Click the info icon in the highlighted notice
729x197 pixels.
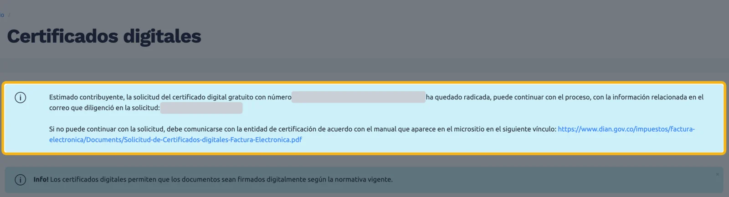21,98
